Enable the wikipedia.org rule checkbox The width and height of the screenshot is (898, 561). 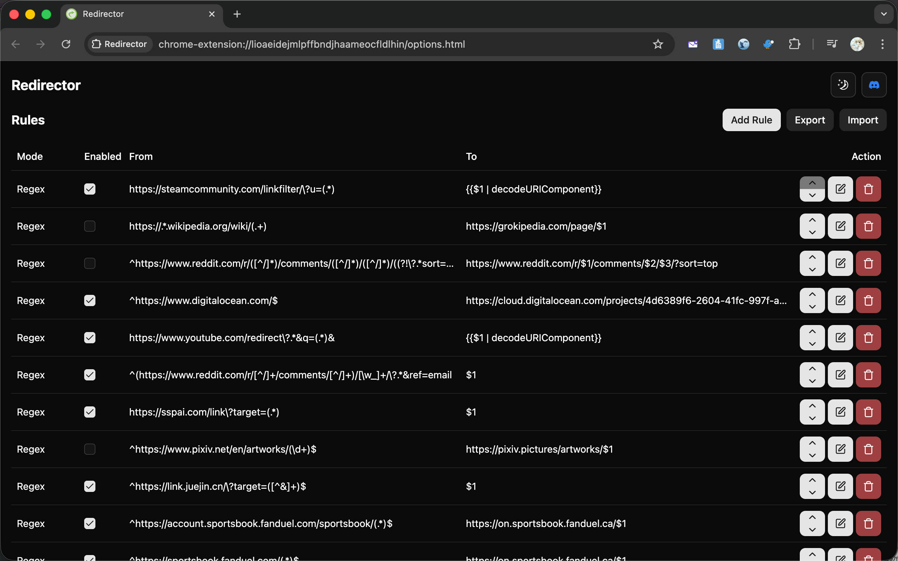[90, 226]
